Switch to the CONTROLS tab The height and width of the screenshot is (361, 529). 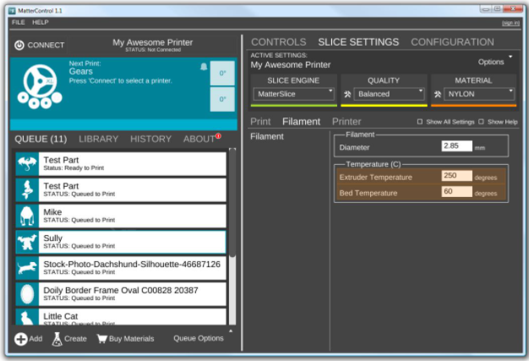tap(279, 42)
